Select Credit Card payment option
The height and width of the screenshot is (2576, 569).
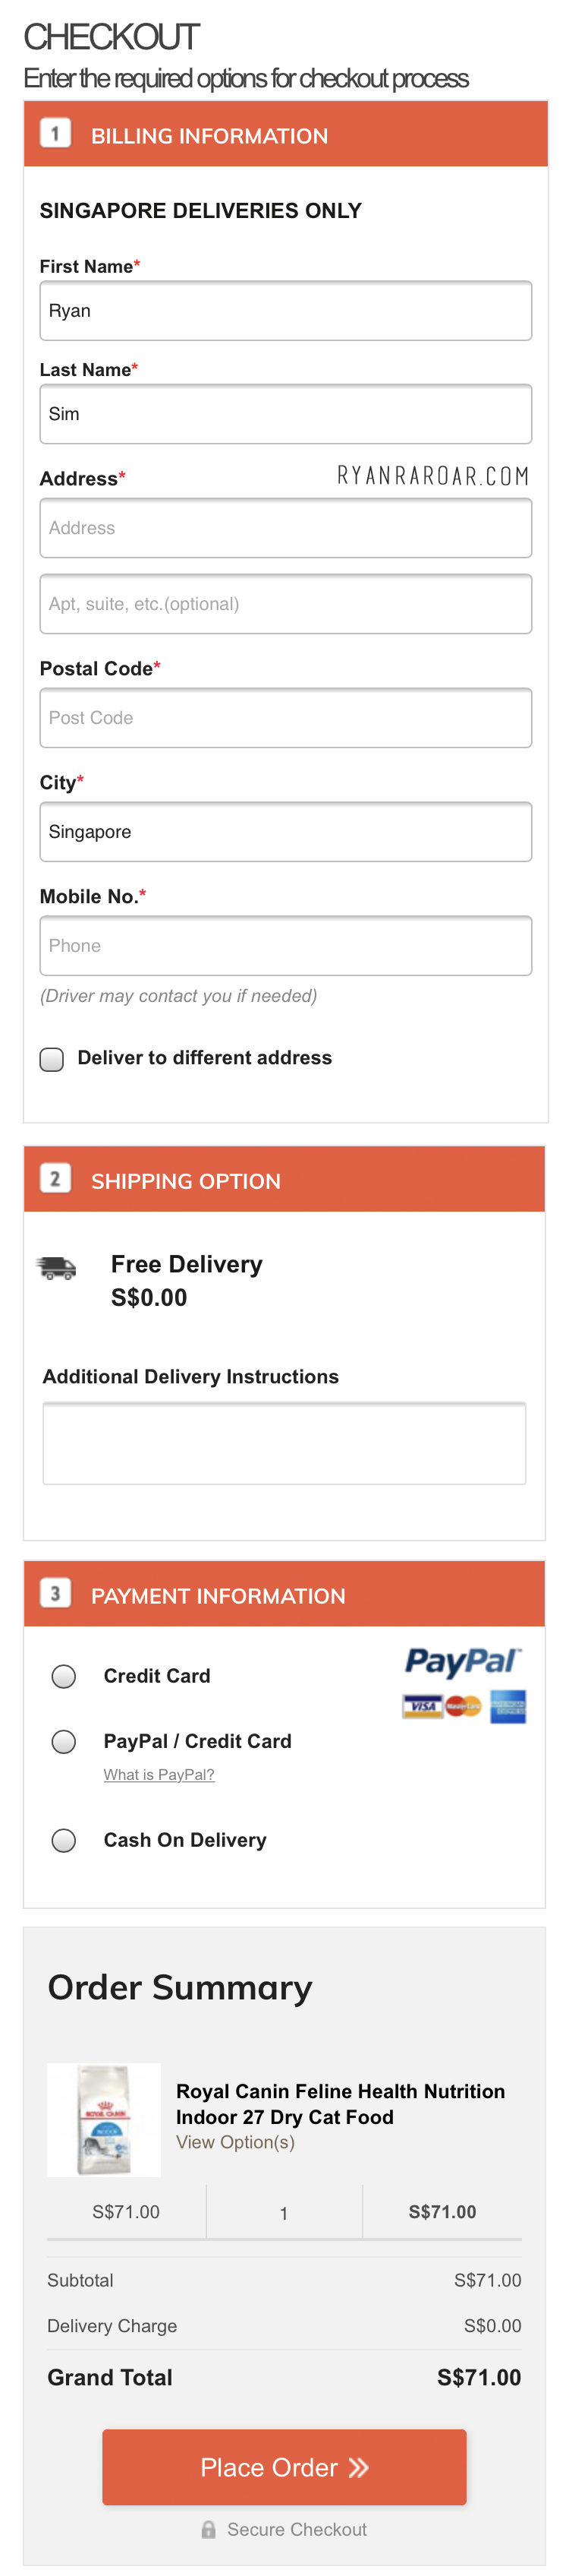tap(64, 1676)
